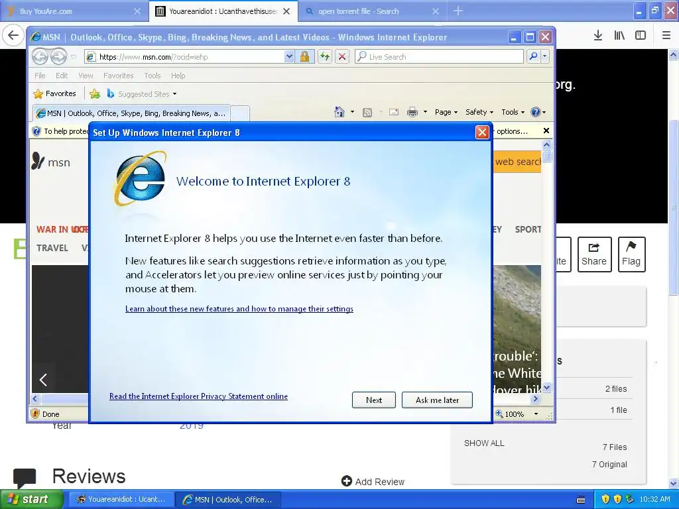The height and width of the screenshot is (509, 679).
Task: Open Firefox Downloads arrow icon
Action: coord(597,35)
